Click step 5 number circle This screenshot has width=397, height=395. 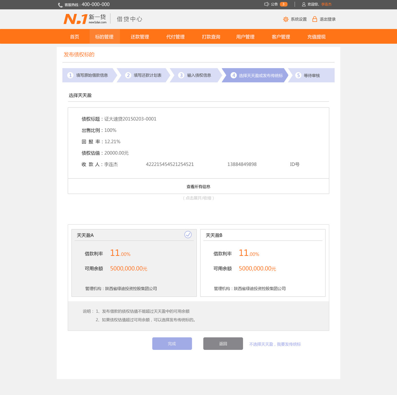[x=298, y=75]
